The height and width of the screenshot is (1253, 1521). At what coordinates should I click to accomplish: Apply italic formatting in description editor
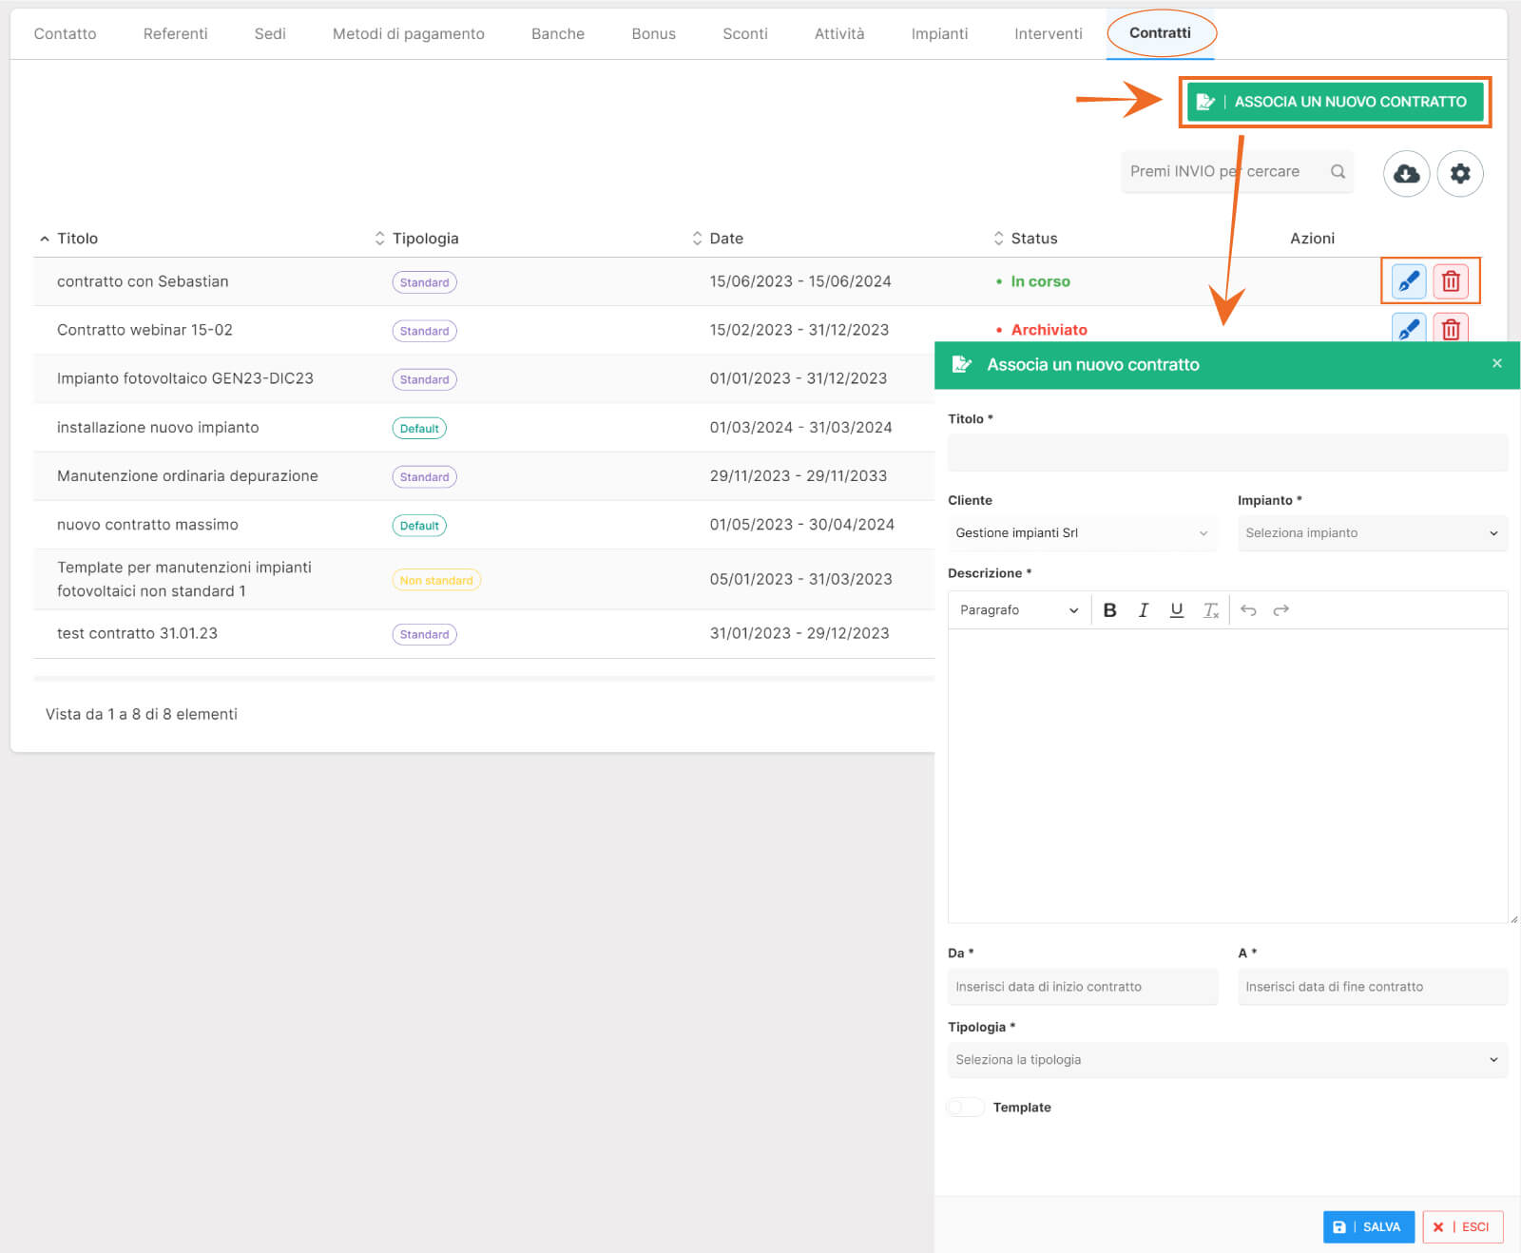coord(1143,610)
